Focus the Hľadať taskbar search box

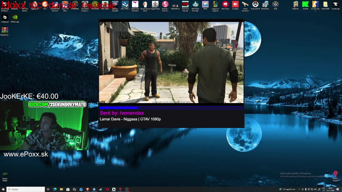point(26,189)
